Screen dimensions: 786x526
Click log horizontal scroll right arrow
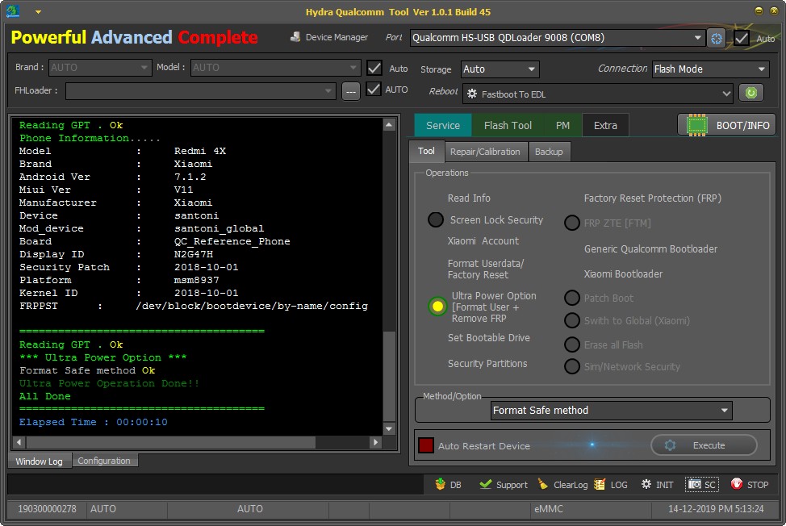click(375, 442)
